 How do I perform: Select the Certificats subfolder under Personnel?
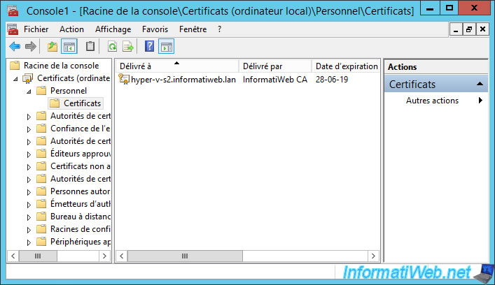pyautogui.click(x=76, y=103)
